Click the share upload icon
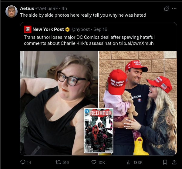This screenshot has width=182, height=169. 174,162
